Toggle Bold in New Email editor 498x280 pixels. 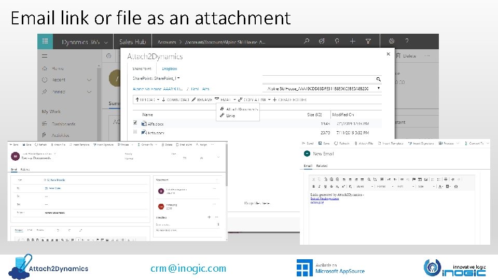[313, 186]
